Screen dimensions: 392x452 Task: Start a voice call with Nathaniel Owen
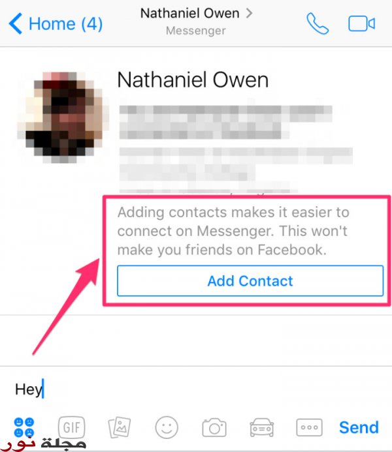coord(318,23)
